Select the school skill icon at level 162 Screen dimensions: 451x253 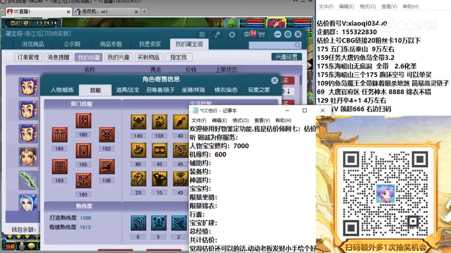[106, 135]
